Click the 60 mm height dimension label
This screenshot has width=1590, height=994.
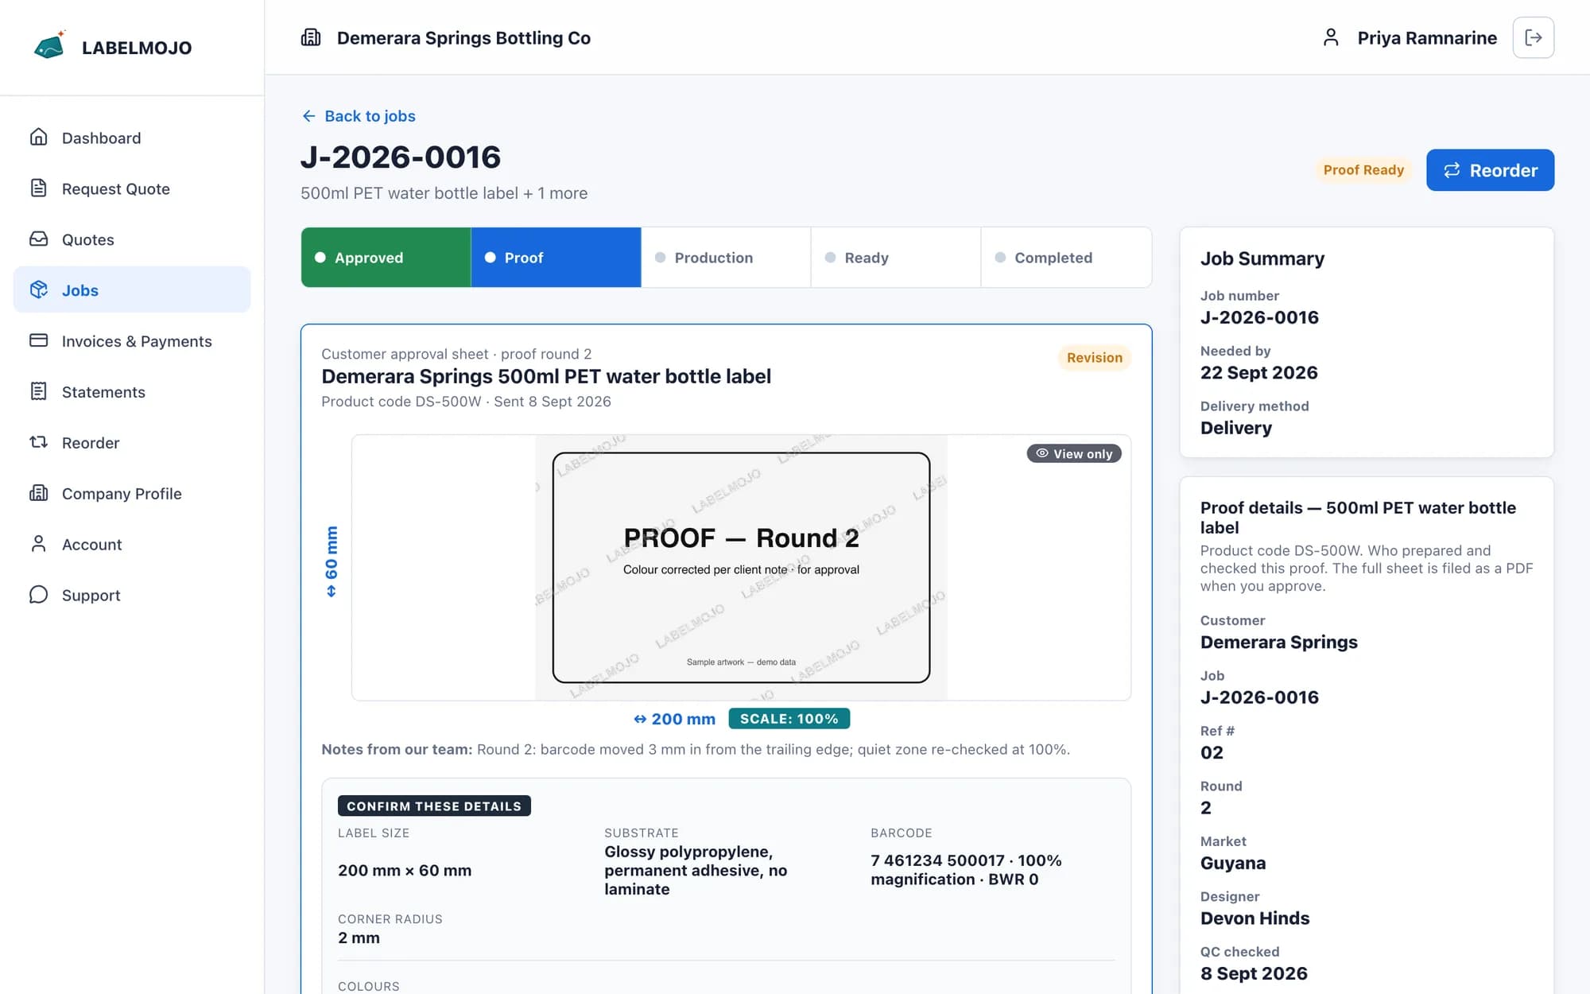(332, 561)
